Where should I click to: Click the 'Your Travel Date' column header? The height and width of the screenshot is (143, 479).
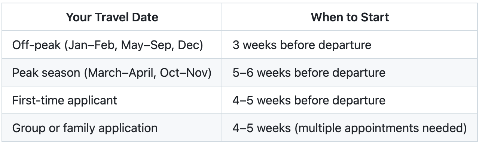point(112,17)
